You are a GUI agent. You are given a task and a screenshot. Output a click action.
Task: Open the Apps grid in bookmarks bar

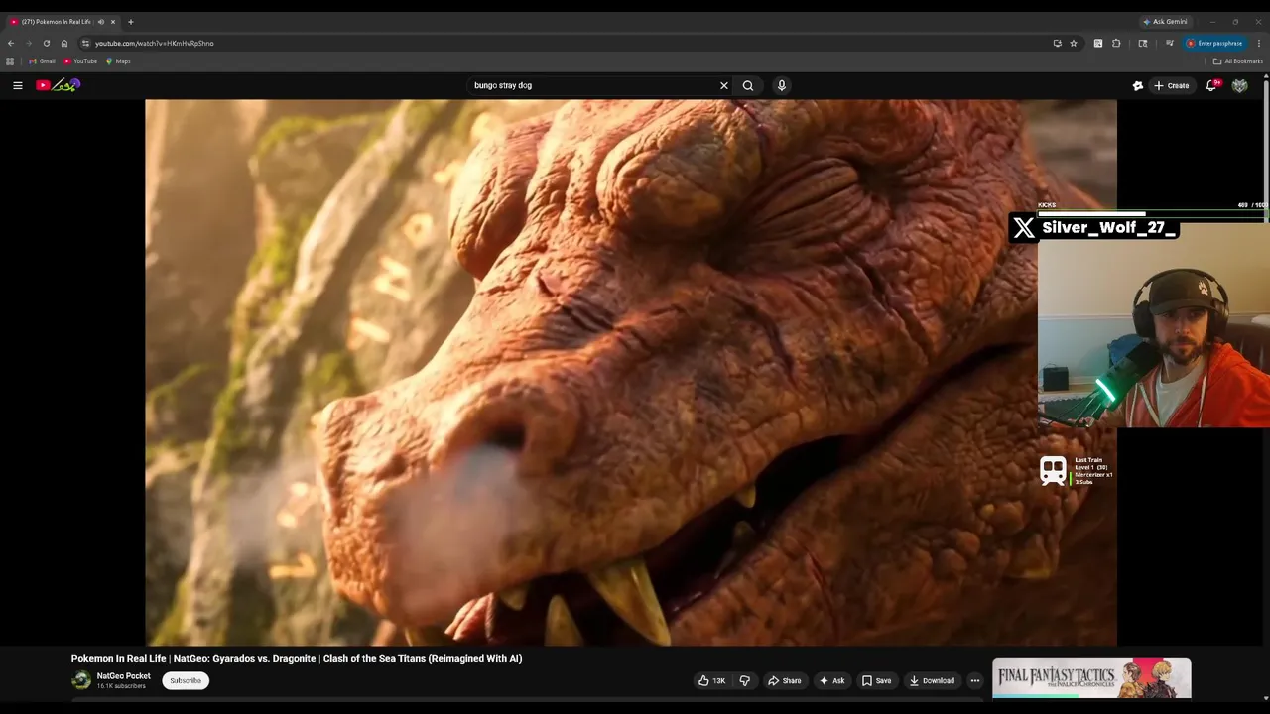(10, 61)
